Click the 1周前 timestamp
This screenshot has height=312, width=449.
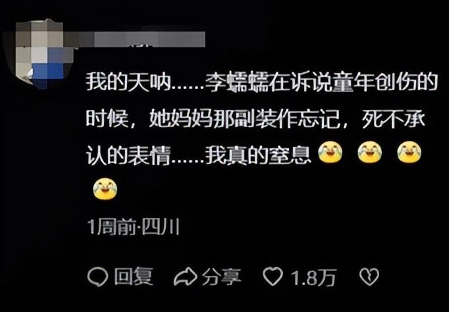(x=111, y=227)
